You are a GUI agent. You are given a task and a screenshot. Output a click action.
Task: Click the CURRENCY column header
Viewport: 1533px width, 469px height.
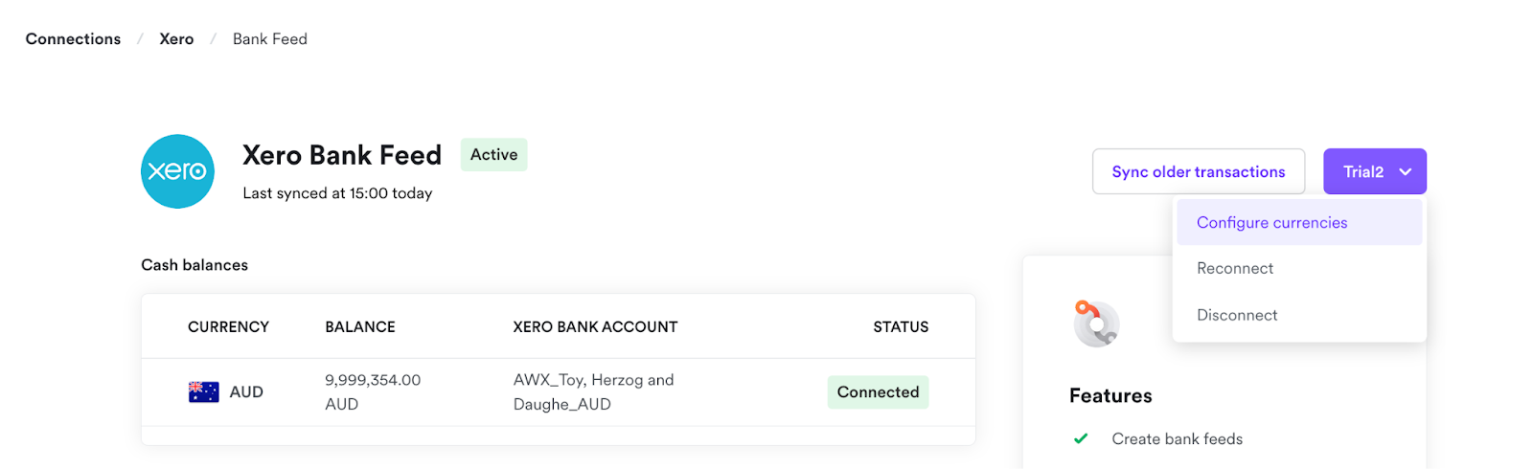pyautogui.click(x=228, y=327)
